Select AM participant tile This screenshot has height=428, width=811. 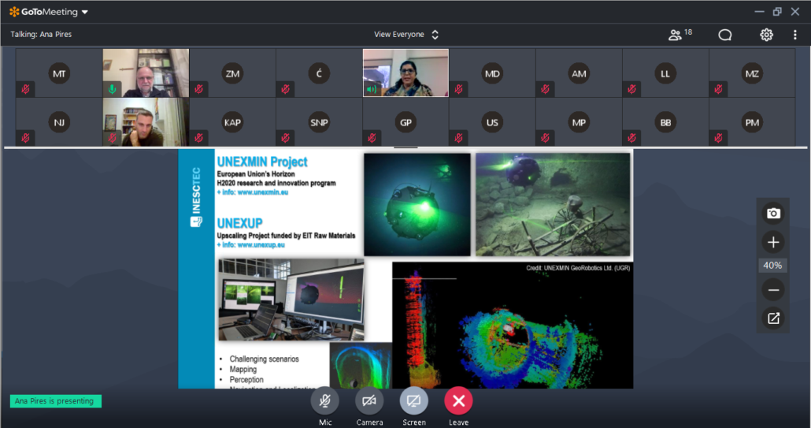point(579,73)
